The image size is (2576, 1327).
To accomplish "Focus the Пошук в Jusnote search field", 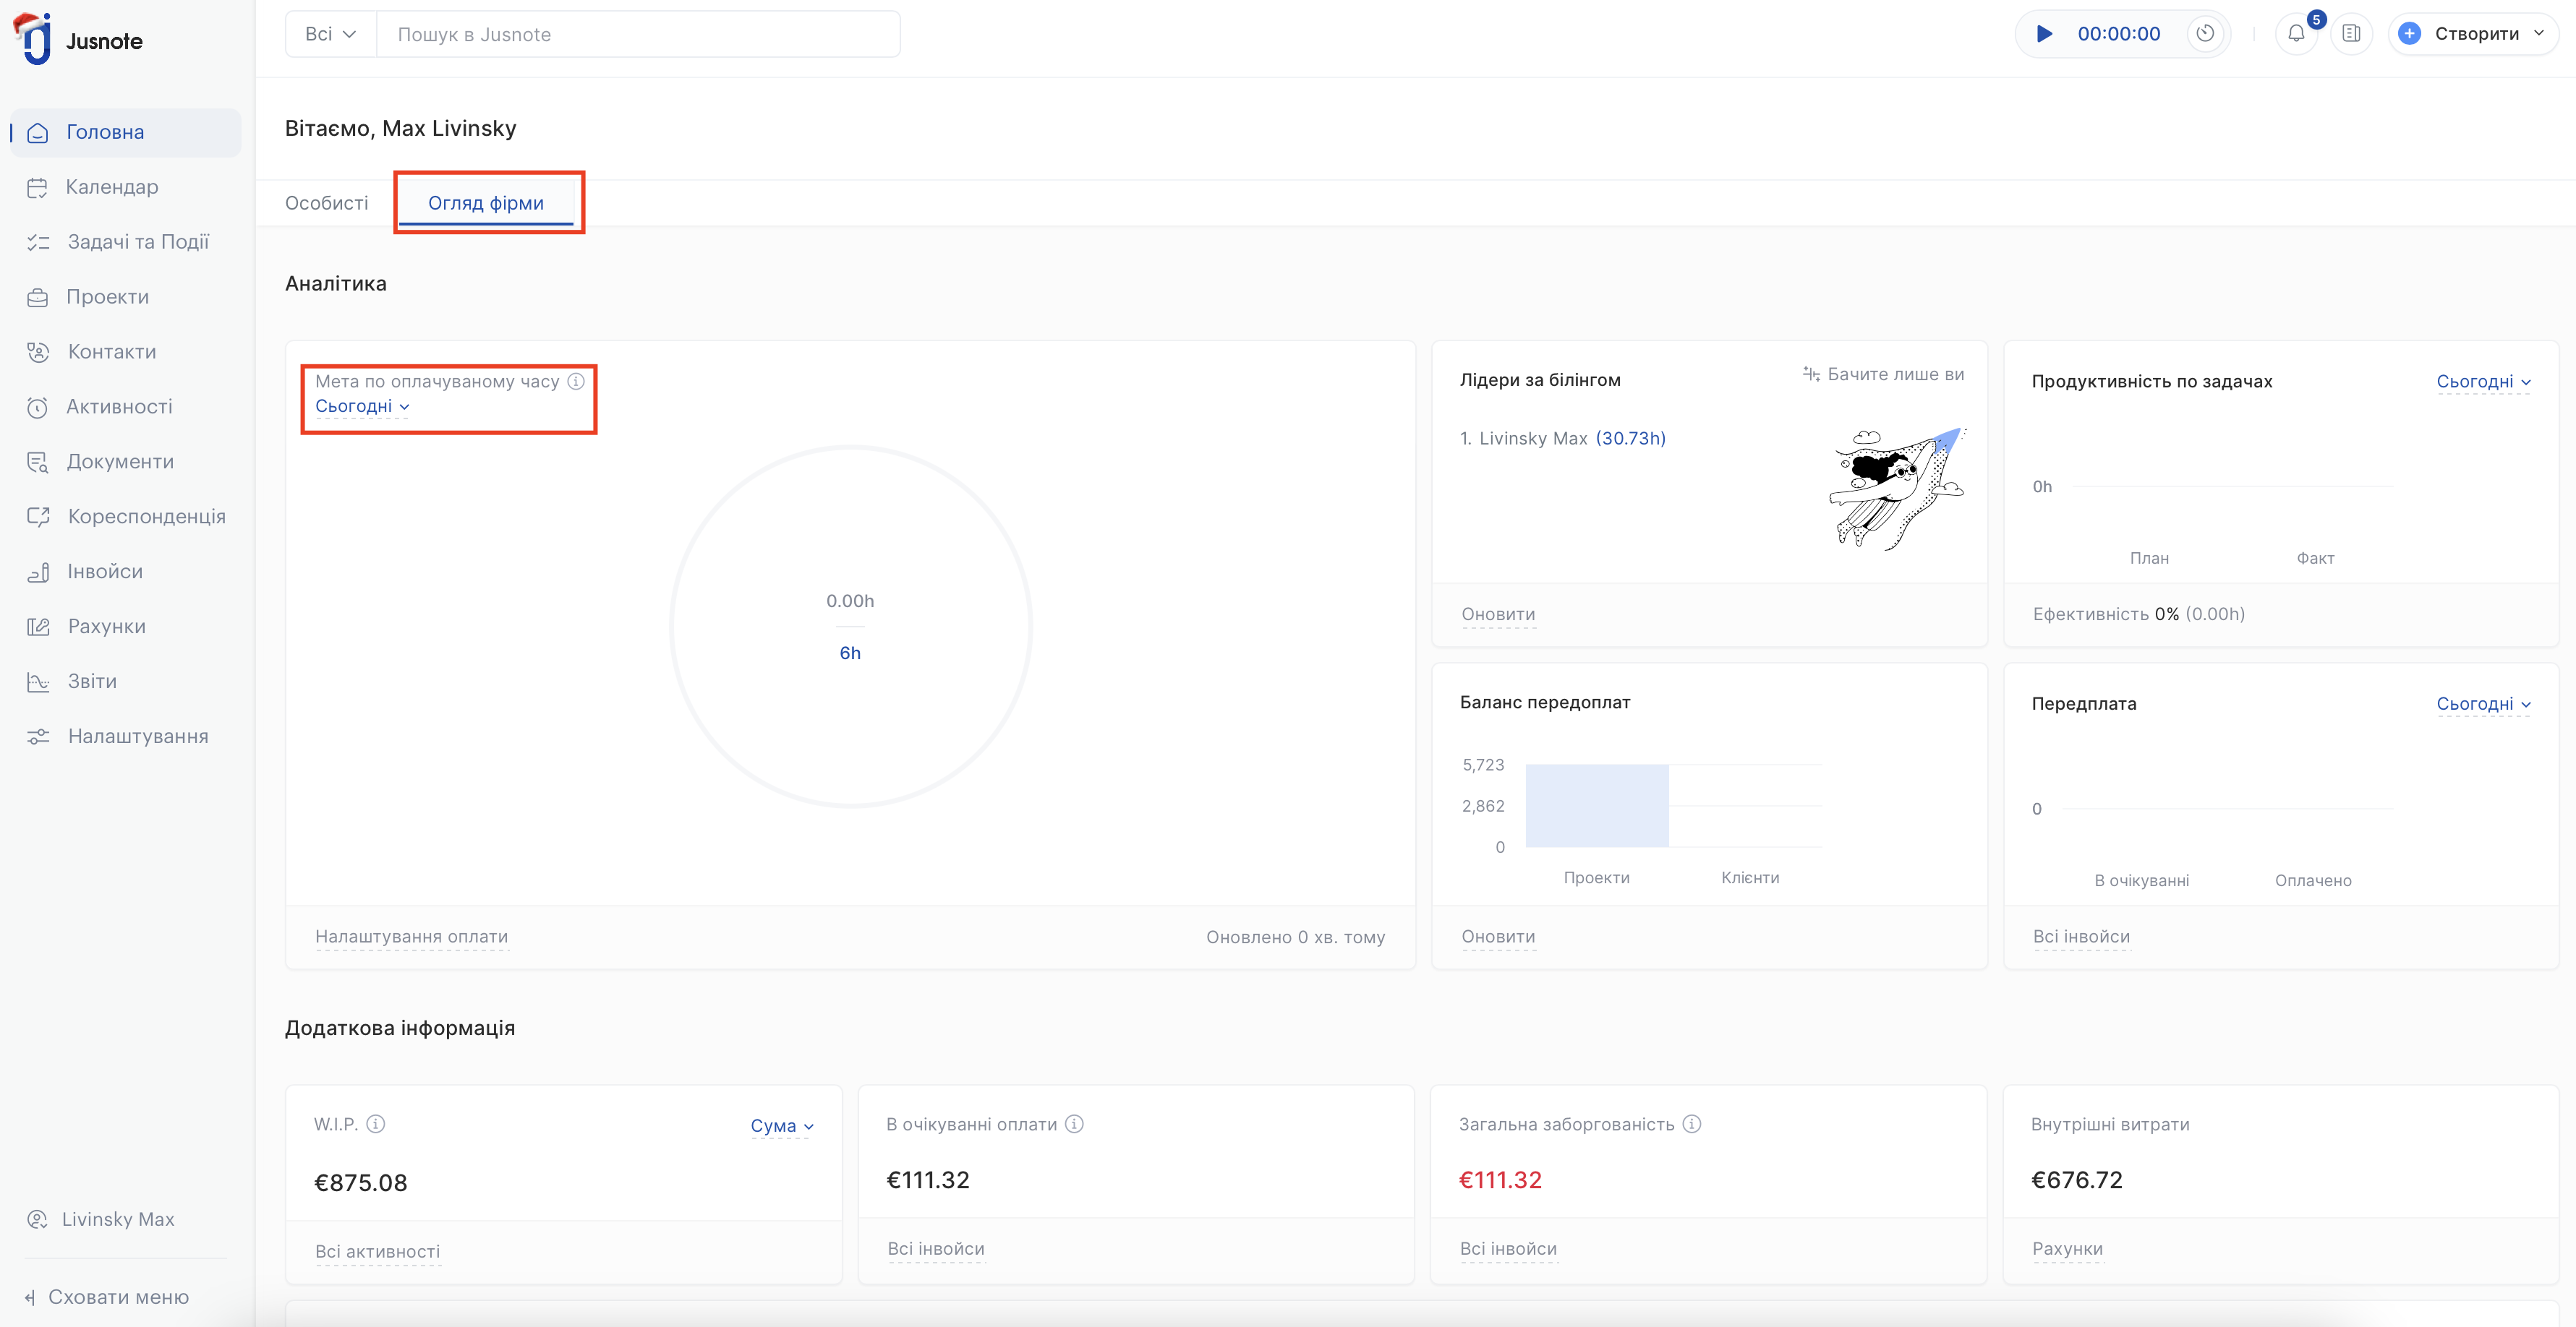I will (x=638, y=34).
